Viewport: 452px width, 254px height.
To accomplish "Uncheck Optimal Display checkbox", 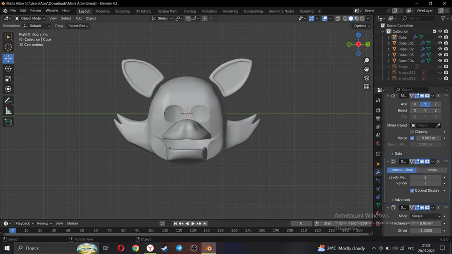I will [412, 191].
